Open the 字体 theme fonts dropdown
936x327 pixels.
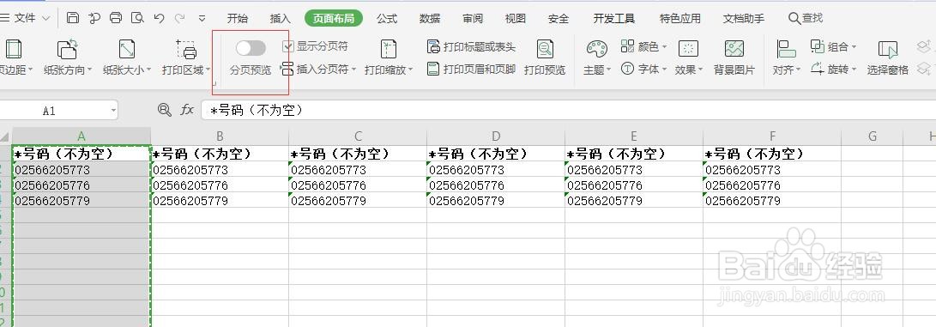pos(644,70)
